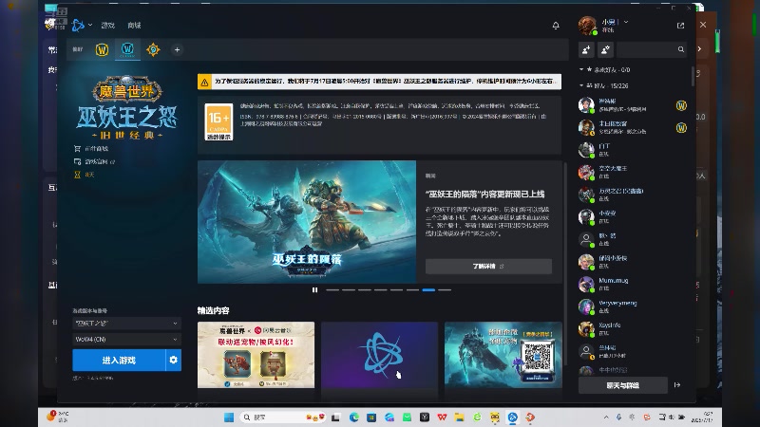Select the gold World of Warcraft game icon
The image size is (760, 427).
[x=102, y=49]
